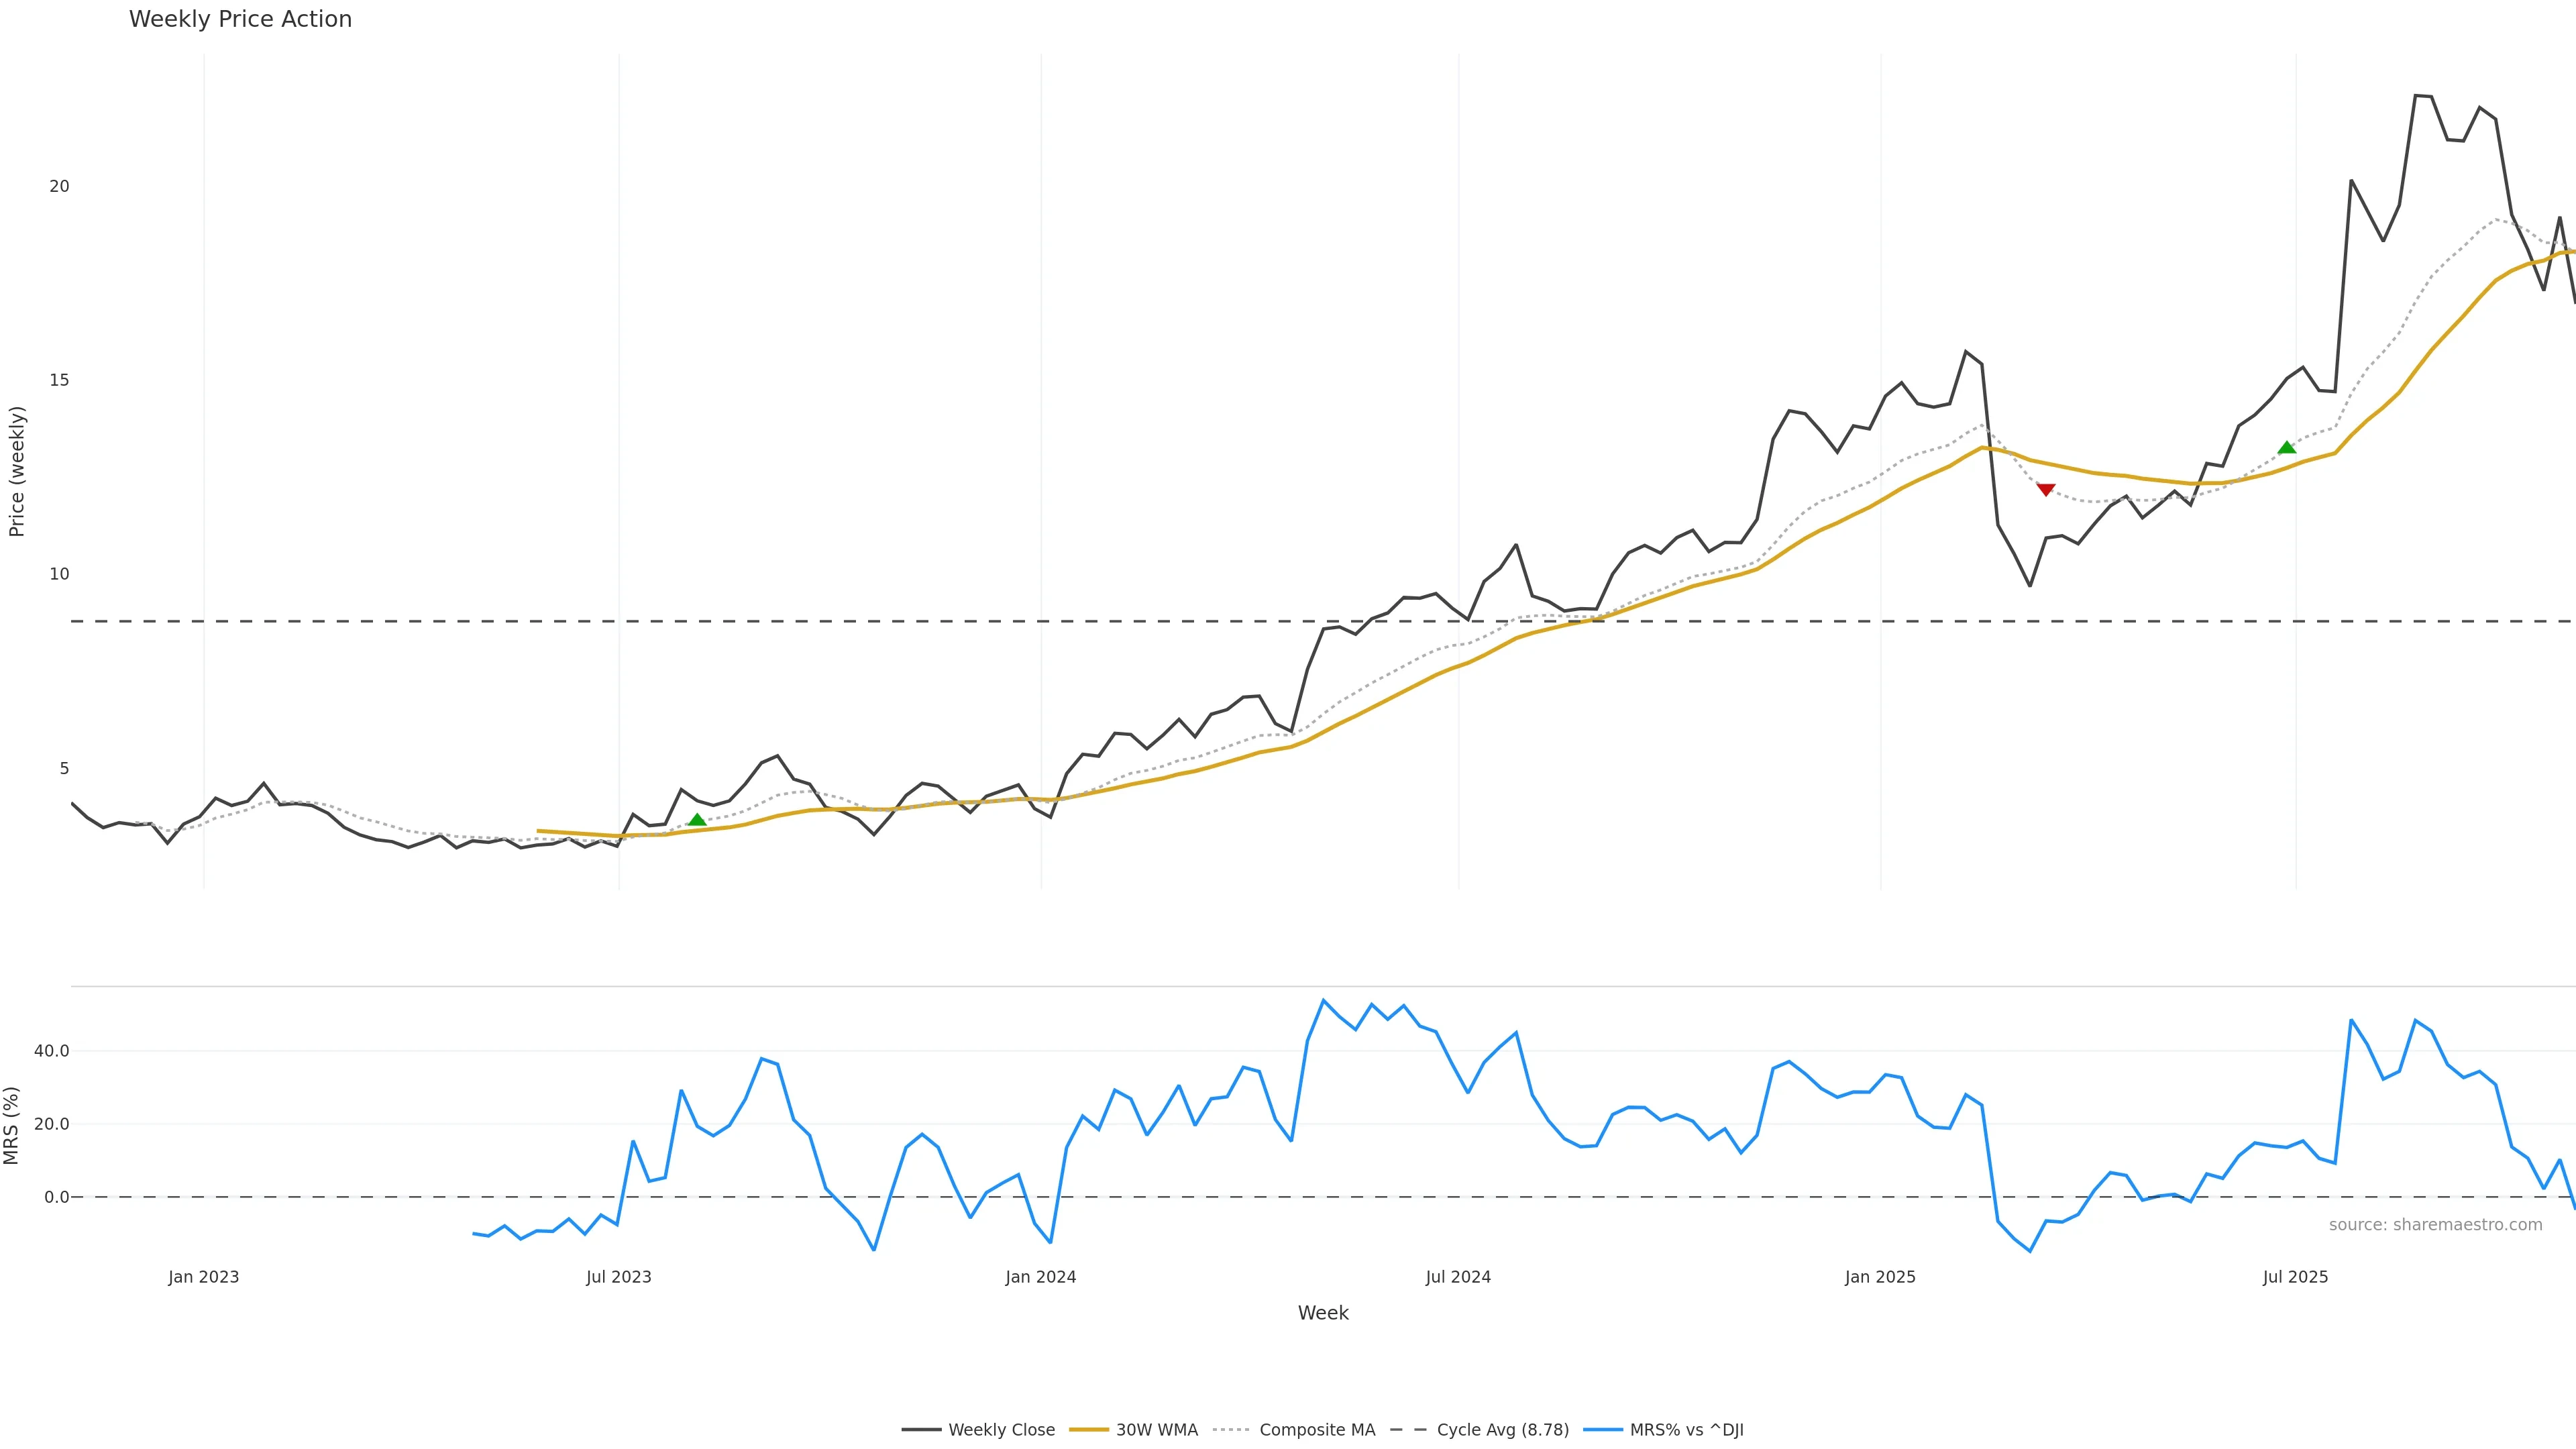Click the dashed Cycle Avg legend swatch
The height and width of the screenshot is (1449, 2576).
pyautogui.click(x=1409, y=1430)
